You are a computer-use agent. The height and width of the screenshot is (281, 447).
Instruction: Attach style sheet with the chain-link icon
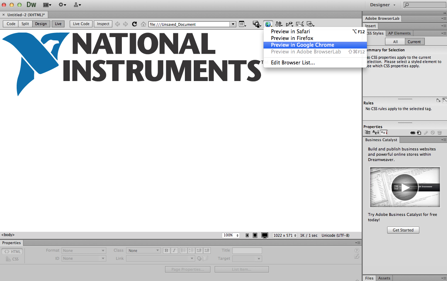pos(413,133)
